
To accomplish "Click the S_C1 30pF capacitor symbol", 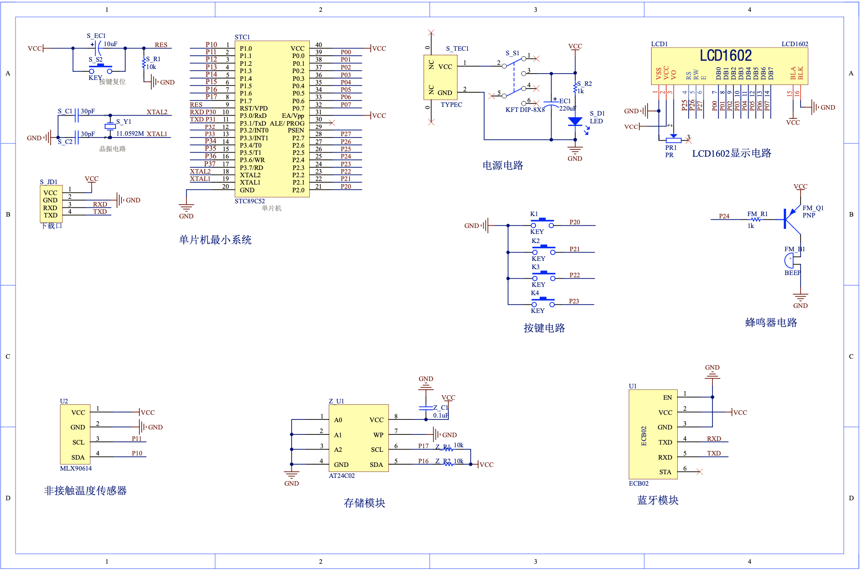I will pyautogui.click(x=77, y=116).
